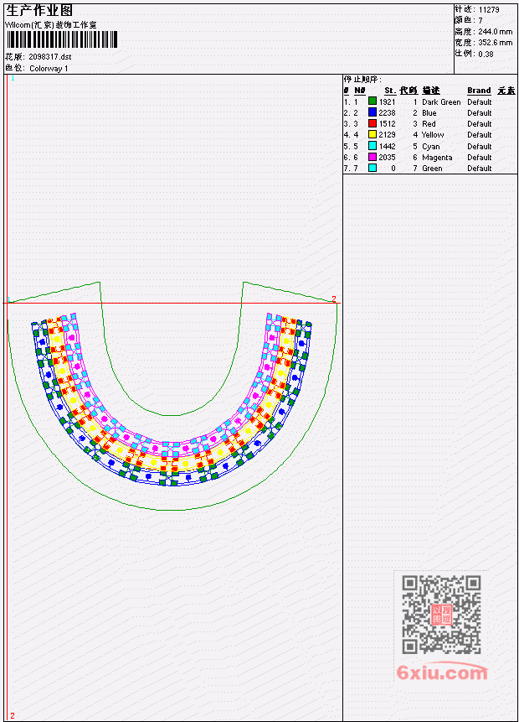Click the 'St.' column header
519x722 pixels.
(x=390, y=91)
